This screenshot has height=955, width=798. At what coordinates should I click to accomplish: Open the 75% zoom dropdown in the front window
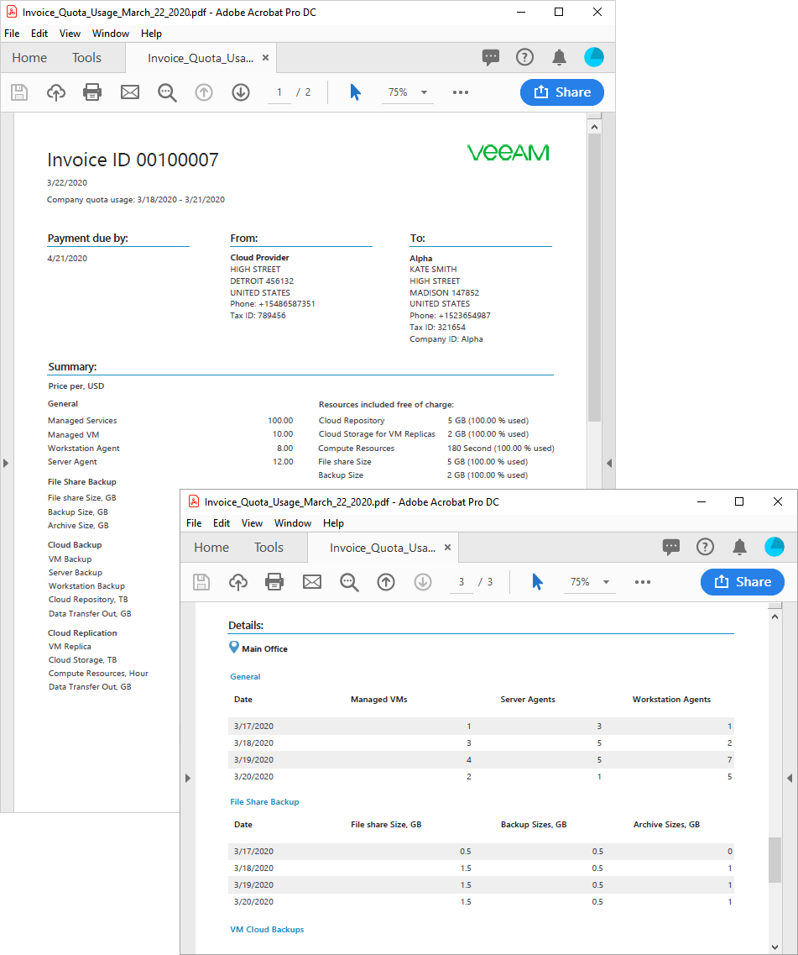(590, 582)
